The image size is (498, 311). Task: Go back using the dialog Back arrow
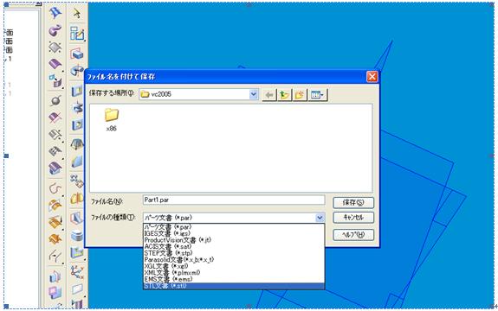269,95
